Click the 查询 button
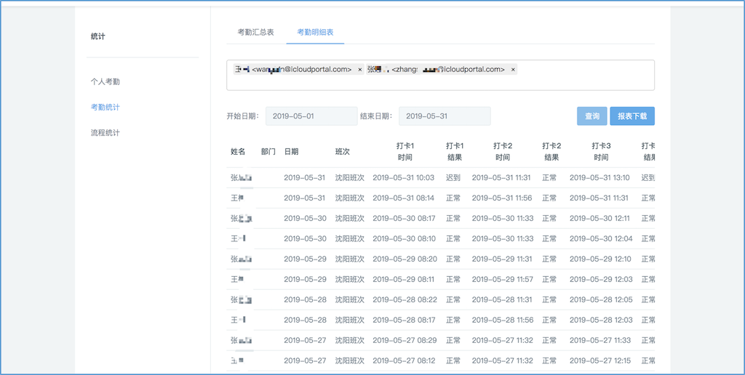Viewport: 745px width, 375px height. (x=592, y=116)
